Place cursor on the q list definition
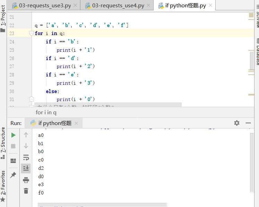 click(x=81, y=25)
